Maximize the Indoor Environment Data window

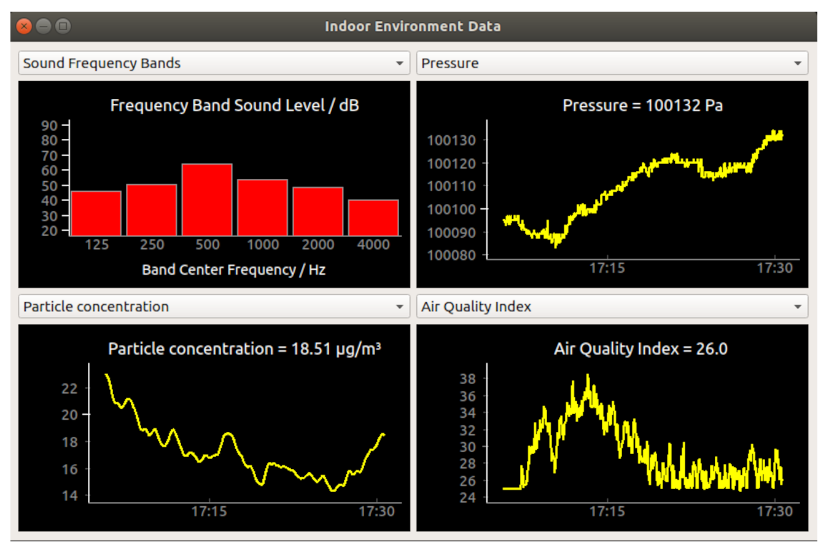[x=63, y=26]
